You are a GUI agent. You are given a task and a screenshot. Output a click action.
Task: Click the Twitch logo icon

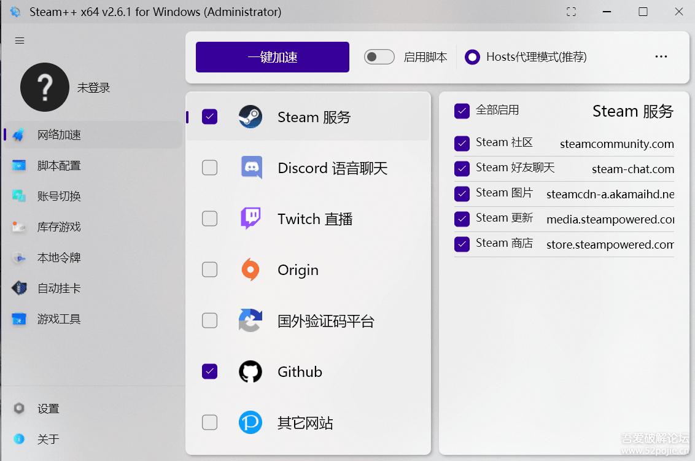point(250,219)
